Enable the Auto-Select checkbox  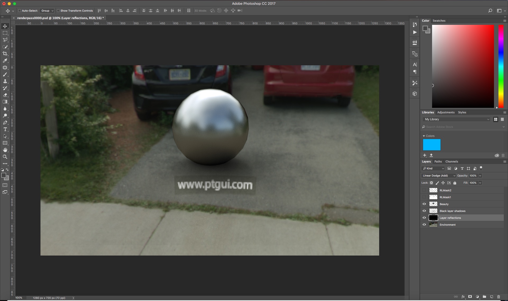point(20,11)
